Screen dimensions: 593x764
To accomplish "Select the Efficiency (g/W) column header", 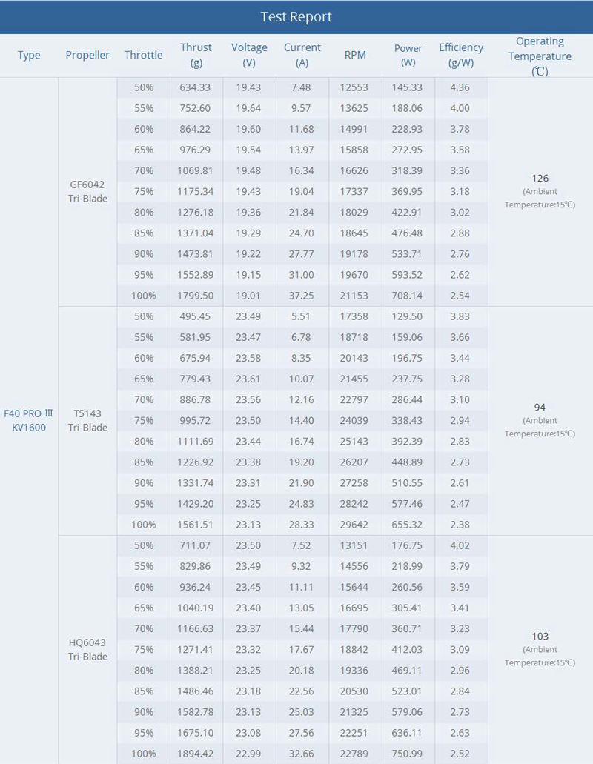I will (461, 55).
